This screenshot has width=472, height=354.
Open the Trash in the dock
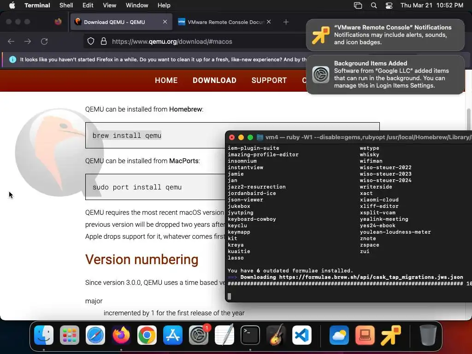428,335
